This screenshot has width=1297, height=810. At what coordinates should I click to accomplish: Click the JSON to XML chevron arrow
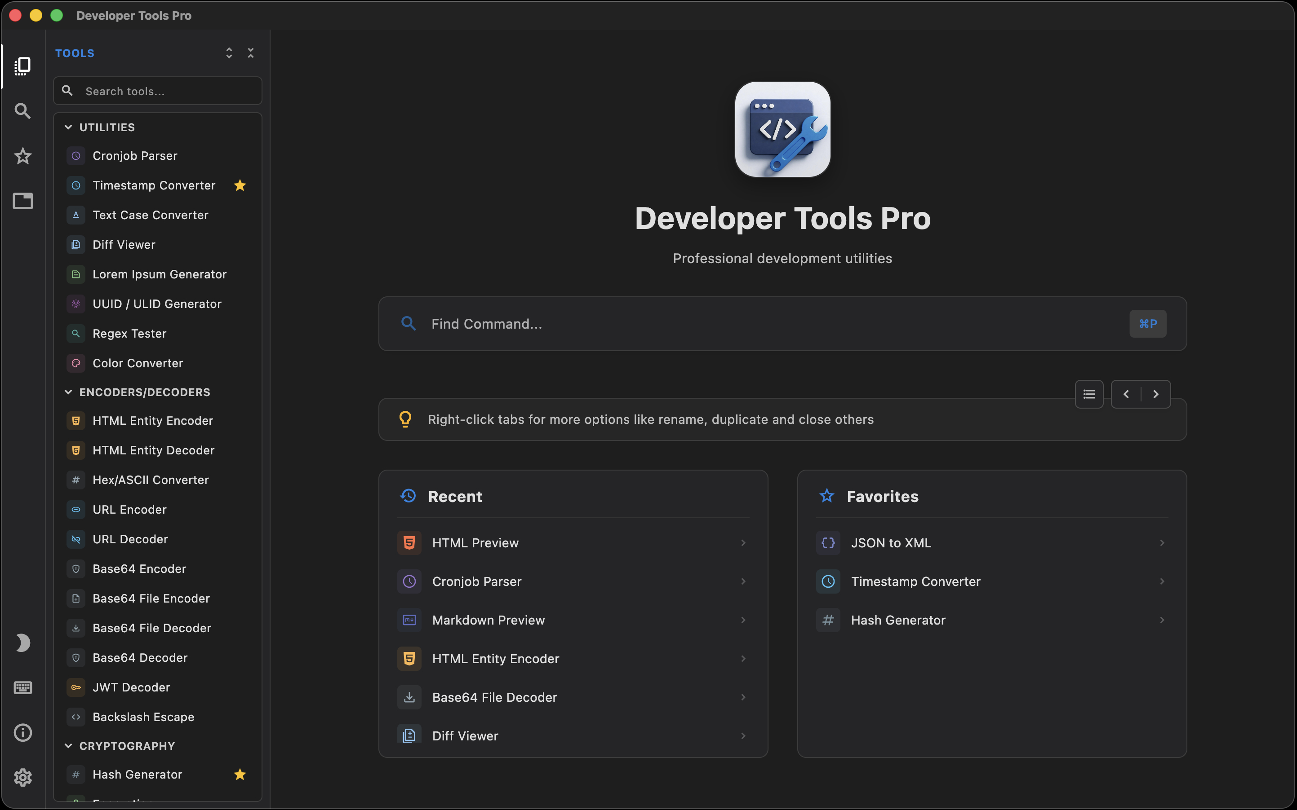(x=1162, y=543)
